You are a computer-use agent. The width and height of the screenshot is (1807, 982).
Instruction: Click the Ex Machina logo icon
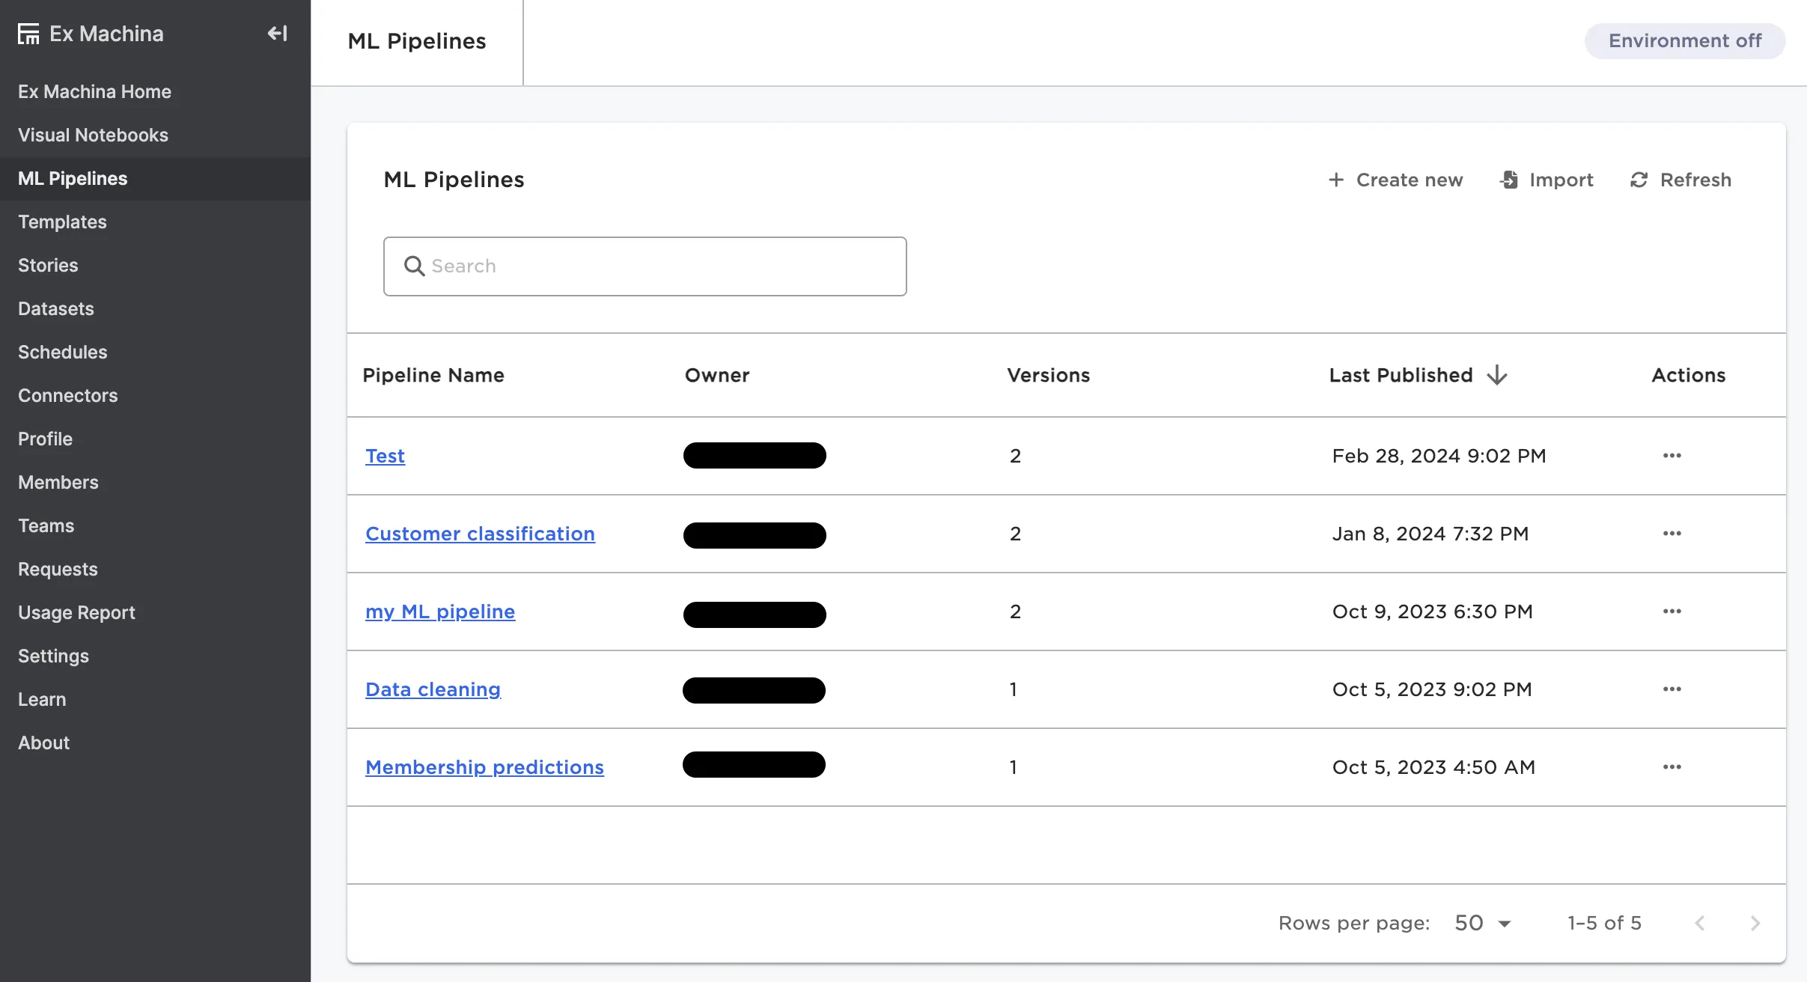point(28,34)
